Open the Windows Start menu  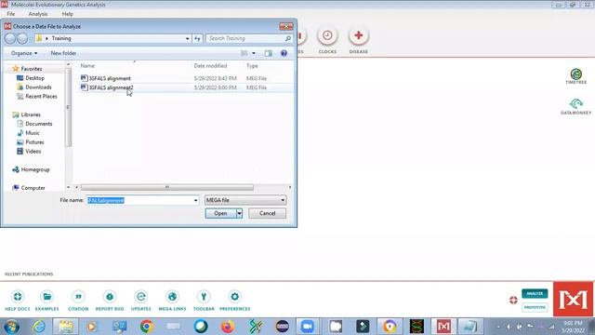click(x=12, y=327)
